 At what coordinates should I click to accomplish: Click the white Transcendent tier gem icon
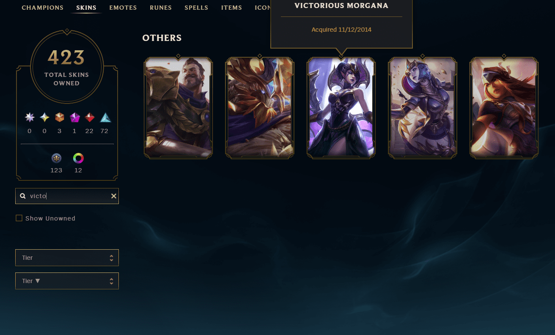click(x=30, y=117)
